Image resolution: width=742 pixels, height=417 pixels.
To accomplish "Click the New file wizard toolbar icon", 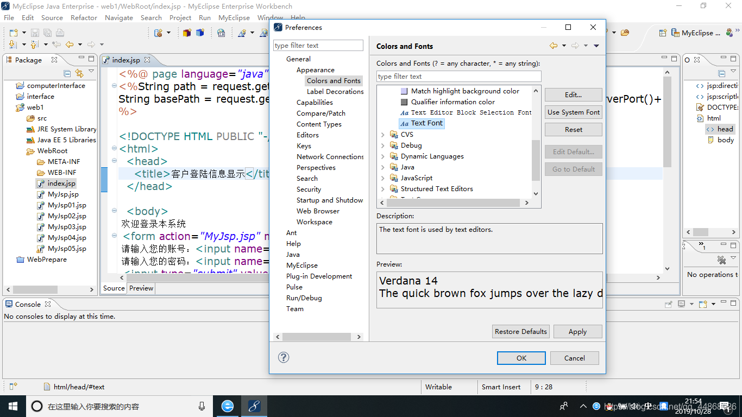I will click(14, 33).
